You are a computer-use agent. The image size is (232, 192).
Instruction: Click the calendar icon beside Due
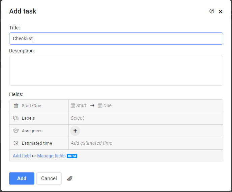[x=100, y=105]
